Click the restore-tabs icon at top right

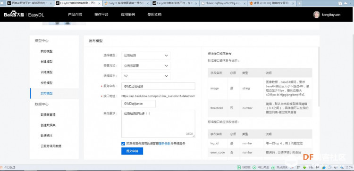(x=340, y=3)
